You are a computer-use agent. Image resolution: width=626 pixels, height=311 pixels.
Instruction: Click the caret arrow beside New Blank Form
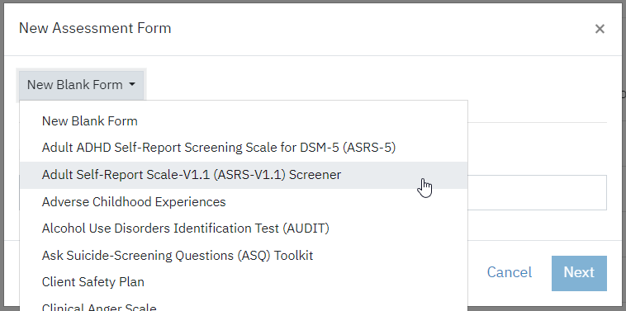[x=132, y=84]
